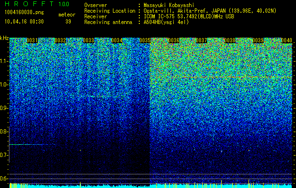Click the observer name Masayuki Kobayashi

[x=169, y=5]
